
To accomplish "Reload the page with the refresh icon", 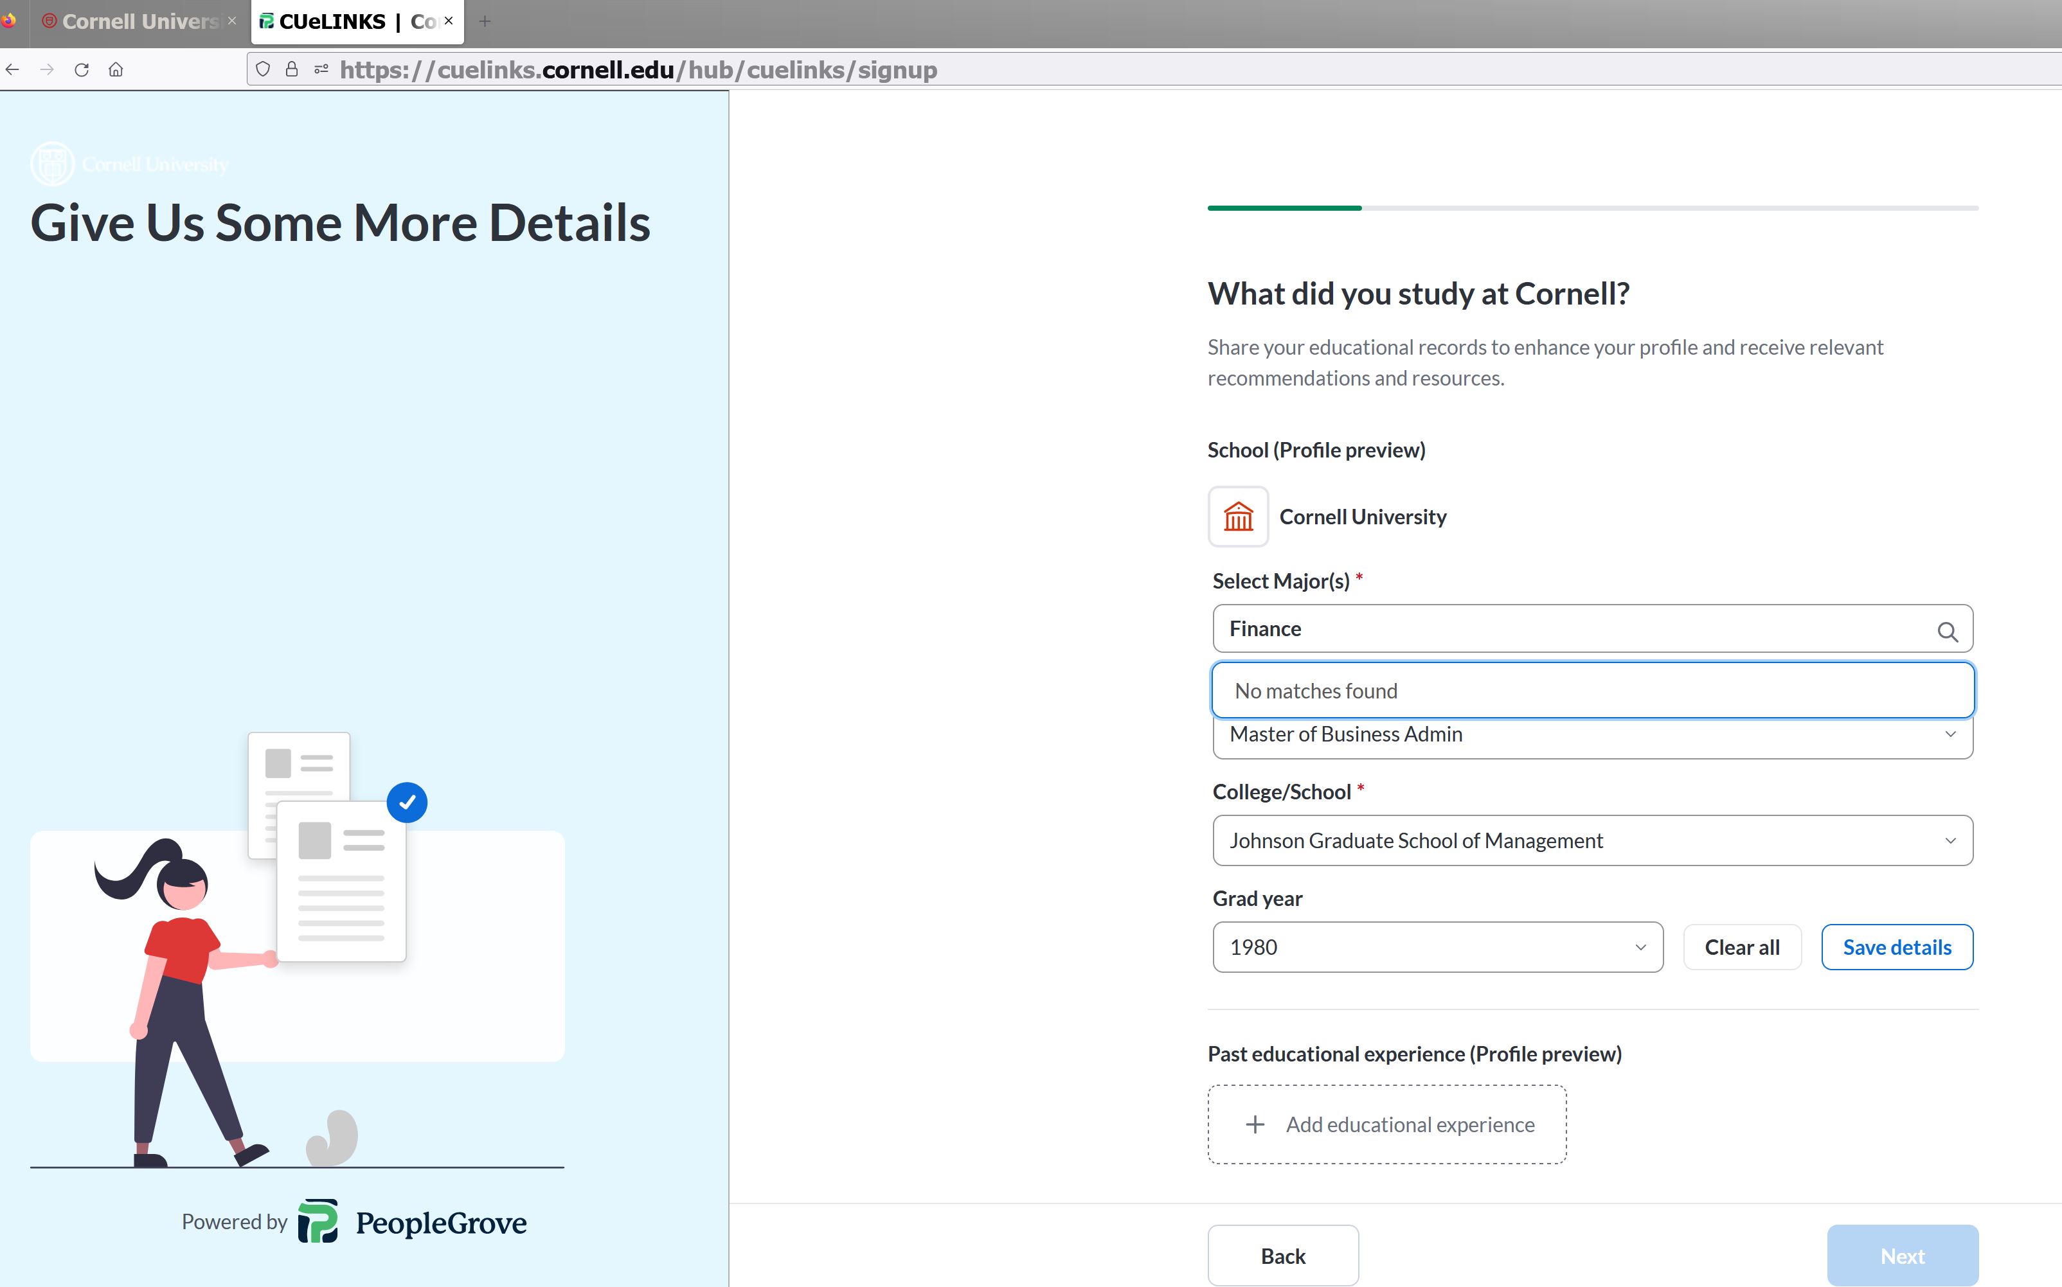I will click(x=82, y=70).
